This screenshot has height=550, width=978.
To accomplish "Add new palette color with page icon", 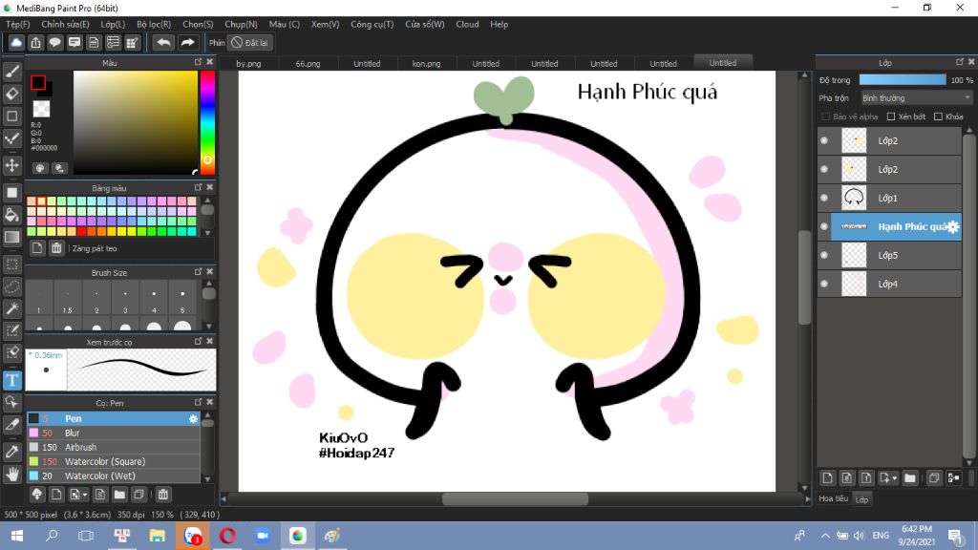I will pos(37,248).
